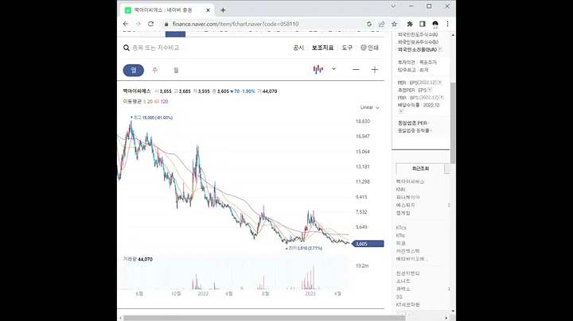Viewport: 573px width, 321px height.
Task: Reload the page with the refresh icon
Action: (x=150, y=24)
